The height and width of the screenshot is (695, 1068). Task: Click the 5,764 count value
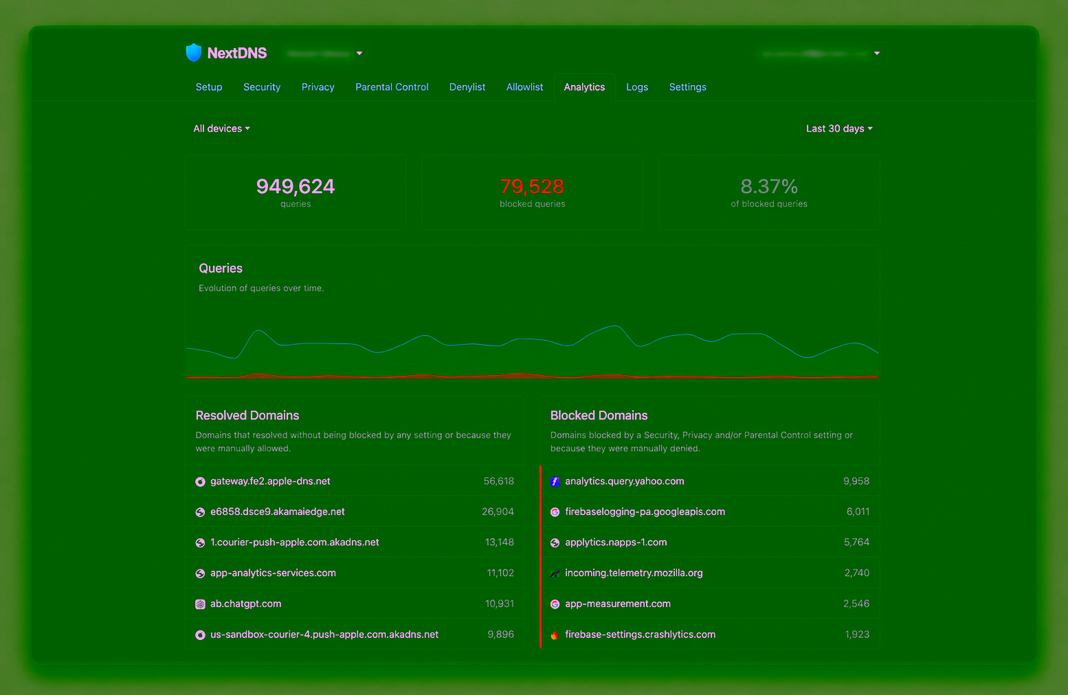tap(857, 543)
